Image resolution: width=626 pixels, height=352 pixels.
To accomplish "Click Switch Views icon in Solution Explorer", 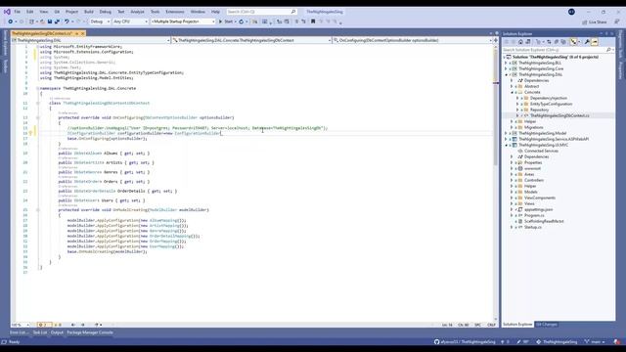I will [x=528, y=42].
